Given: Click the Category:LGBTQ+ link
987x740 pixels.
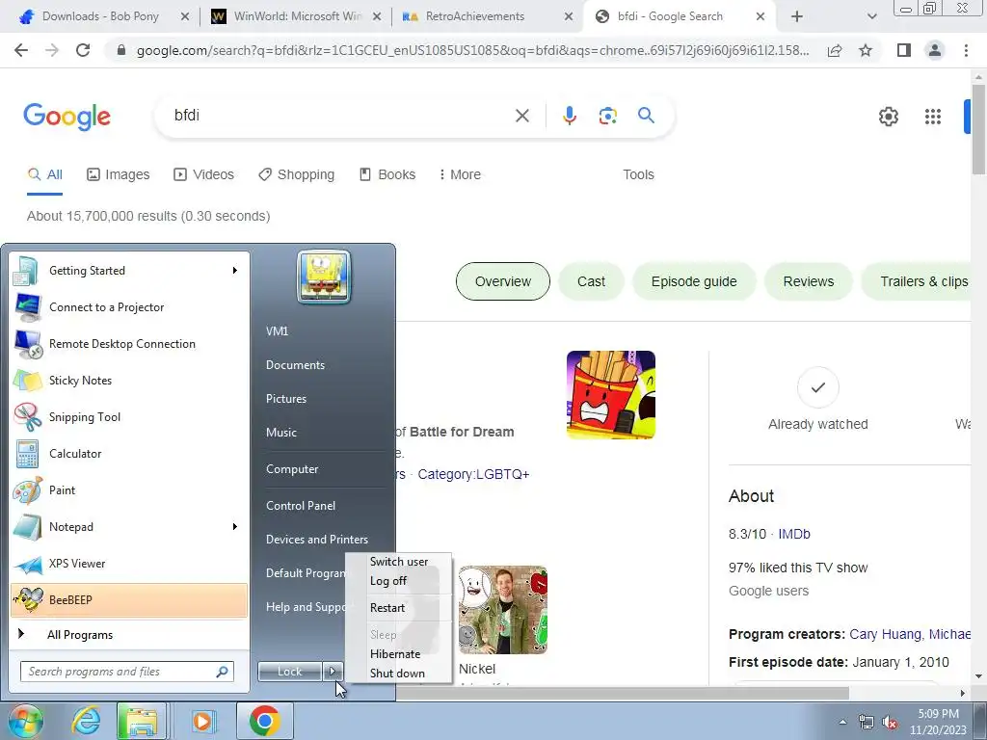Looking at the screenshot, I should (x=473, y=474).
